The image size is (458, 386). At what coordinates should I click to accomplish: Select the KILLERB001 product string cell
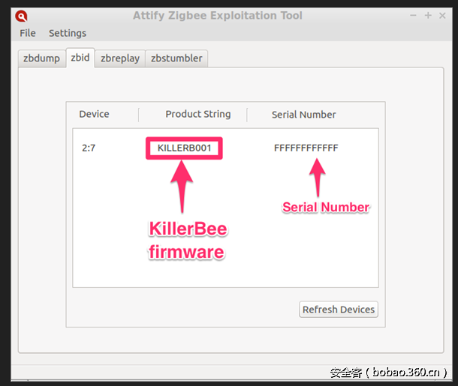click(x=184, y=148)
